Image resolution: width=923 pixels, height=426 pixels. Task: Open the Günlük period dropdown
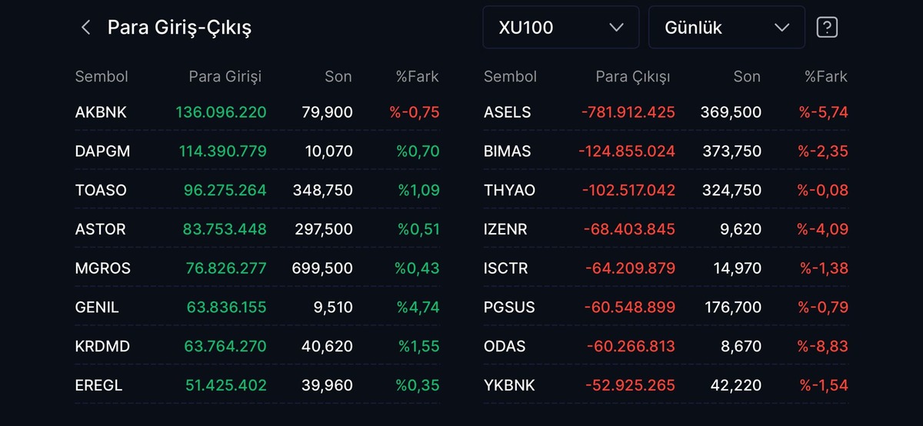(727, 28)
